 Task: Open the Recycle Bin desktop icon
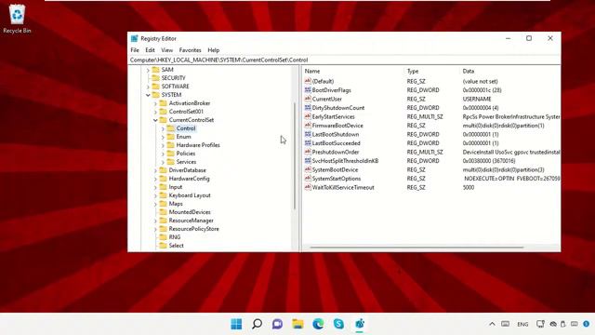(17, 19)
